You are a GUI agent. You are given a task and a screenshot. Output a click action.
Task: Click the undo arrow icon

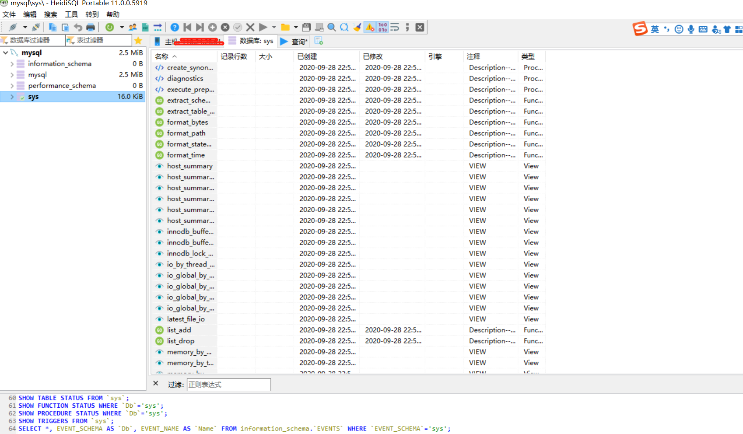(x=78, y=27)
